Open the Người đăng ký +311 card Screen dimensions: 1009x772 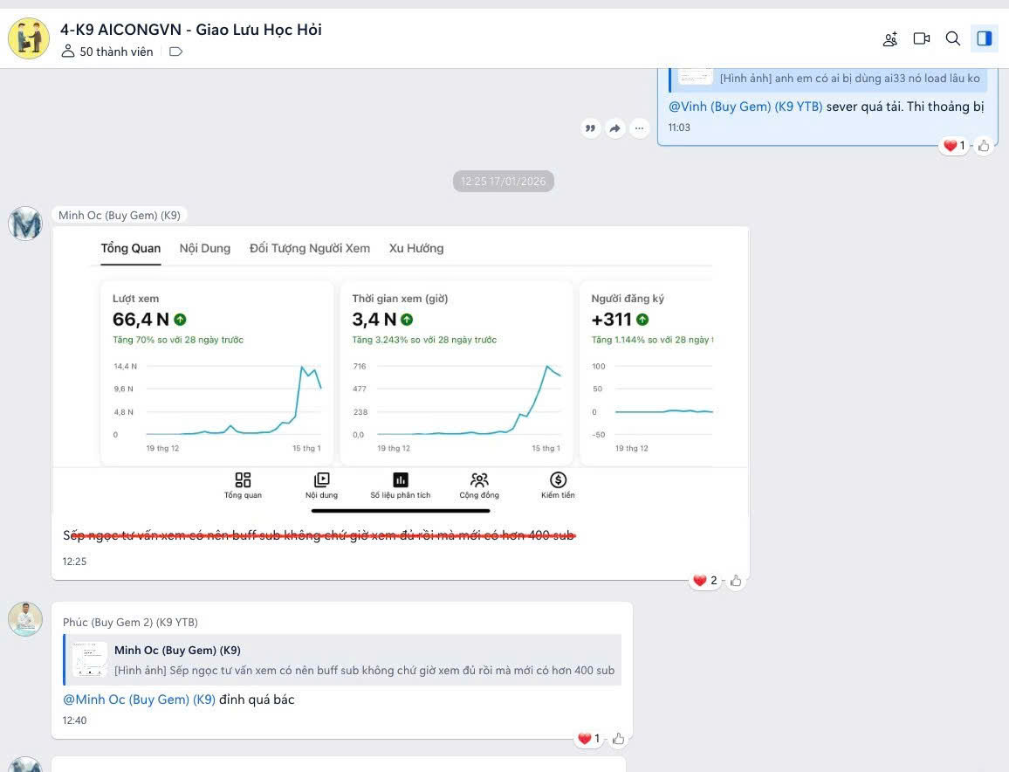click(646, 372)
